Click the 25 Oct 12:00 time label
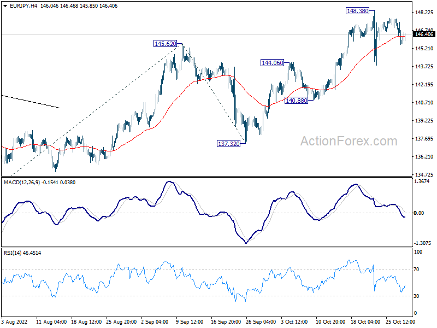Screen dimensions: 437x328 tap(400, 322)
